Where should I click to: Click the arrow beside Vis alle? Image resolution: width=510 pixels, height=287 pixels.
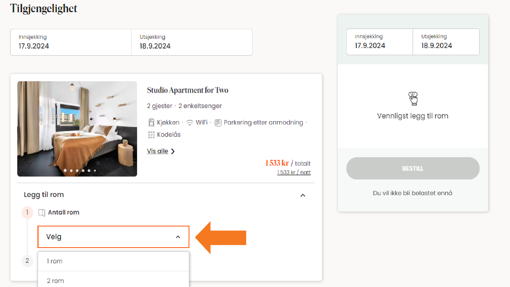[173, 151]
